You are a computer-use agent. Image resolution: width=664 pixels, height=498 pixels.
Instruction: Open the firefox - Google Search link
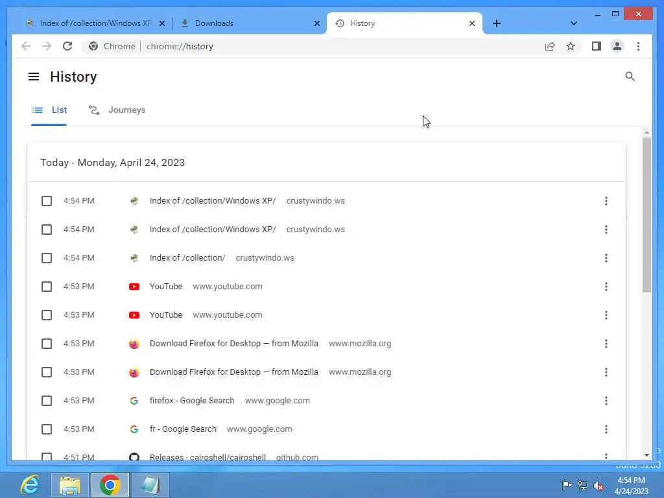pyautogui.click(x=192, y=401)
